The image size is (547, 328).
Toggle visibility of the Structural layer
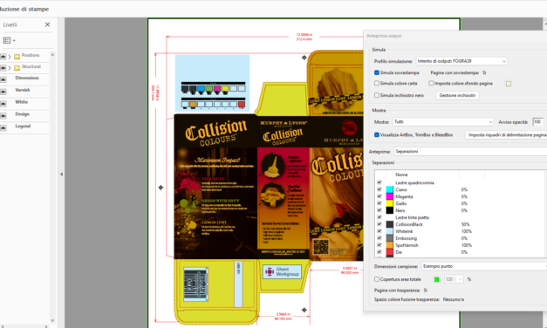click(3, 68)
